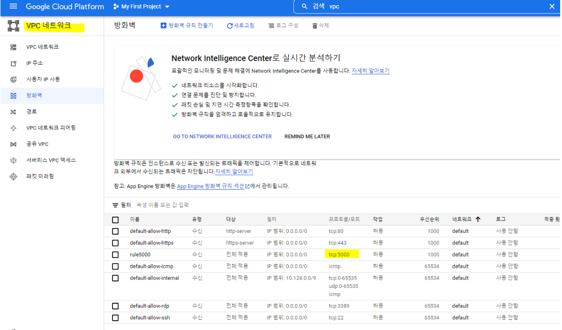Click the IP 범위: 10.128.0.0/9 filter cell
Screen dimensions: 562x330
291,278
